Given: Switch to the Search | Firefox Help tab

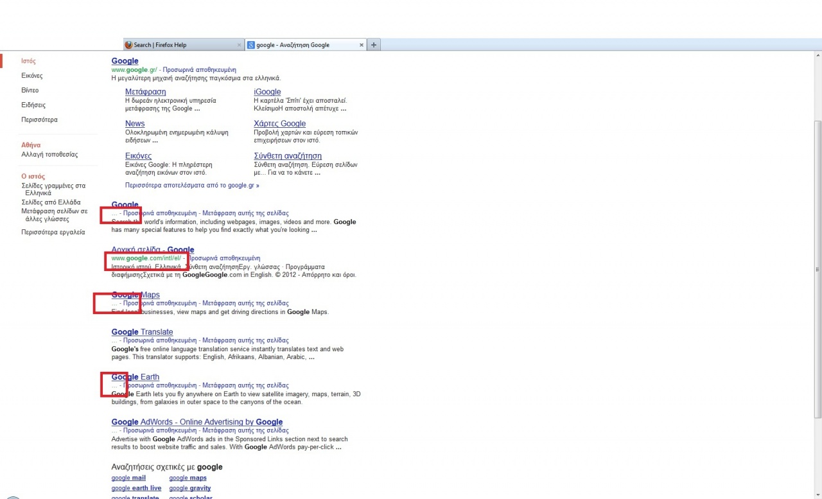Looking at the screenshot, I should [x=184, y=45].
